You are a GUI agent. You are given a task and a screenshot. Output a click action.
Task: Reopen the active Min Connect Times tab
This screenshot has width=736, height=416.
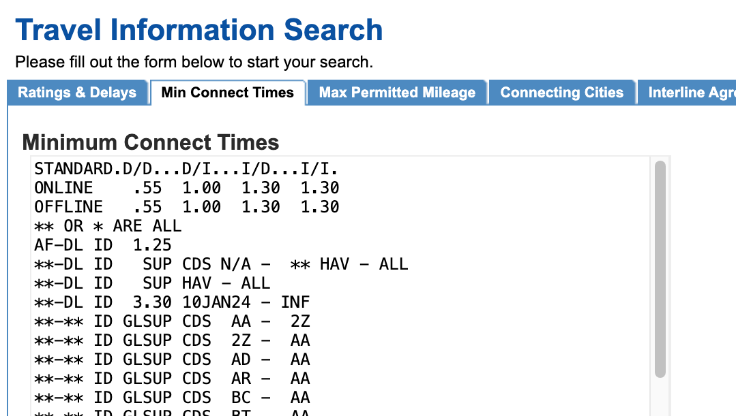229,92
